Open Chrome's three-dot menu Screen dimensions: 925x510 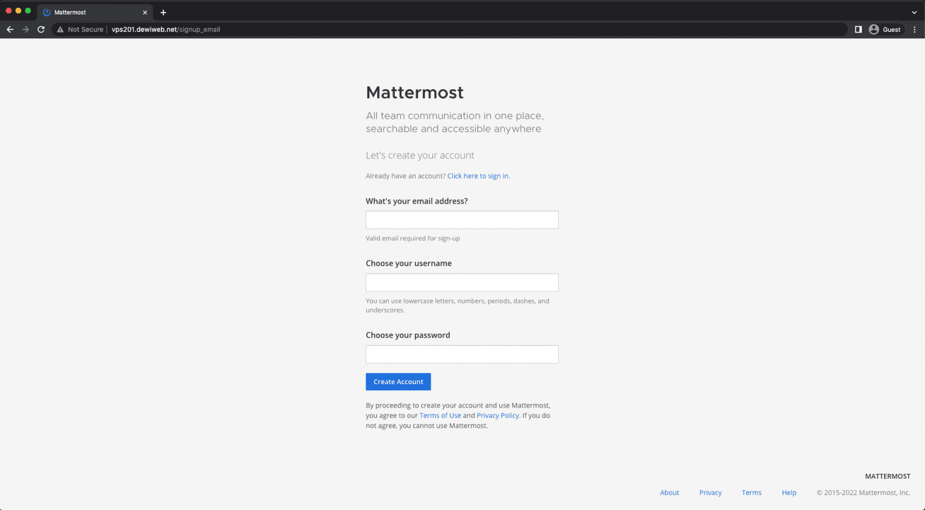tap(914, 30)
